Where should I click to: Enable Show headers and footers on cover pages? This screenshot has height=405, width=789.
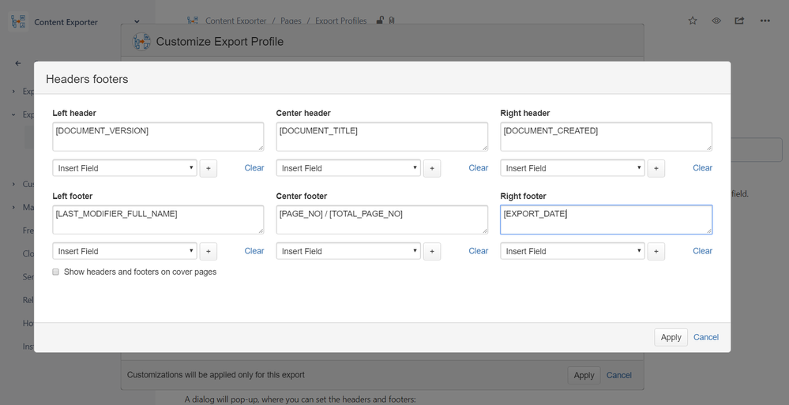pos(56,272)
